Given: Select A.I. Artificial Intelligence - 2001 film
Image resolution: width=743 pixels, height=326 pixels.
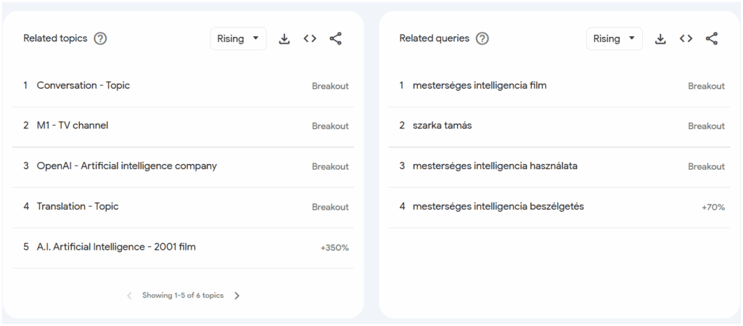Looking at the screenshot, I should pos(183,248).
